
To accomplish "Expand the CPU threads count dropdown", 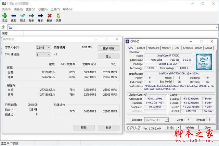I will [43, 55].
